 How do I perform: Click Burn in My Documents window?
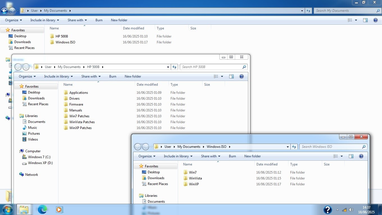coord(99,20)
